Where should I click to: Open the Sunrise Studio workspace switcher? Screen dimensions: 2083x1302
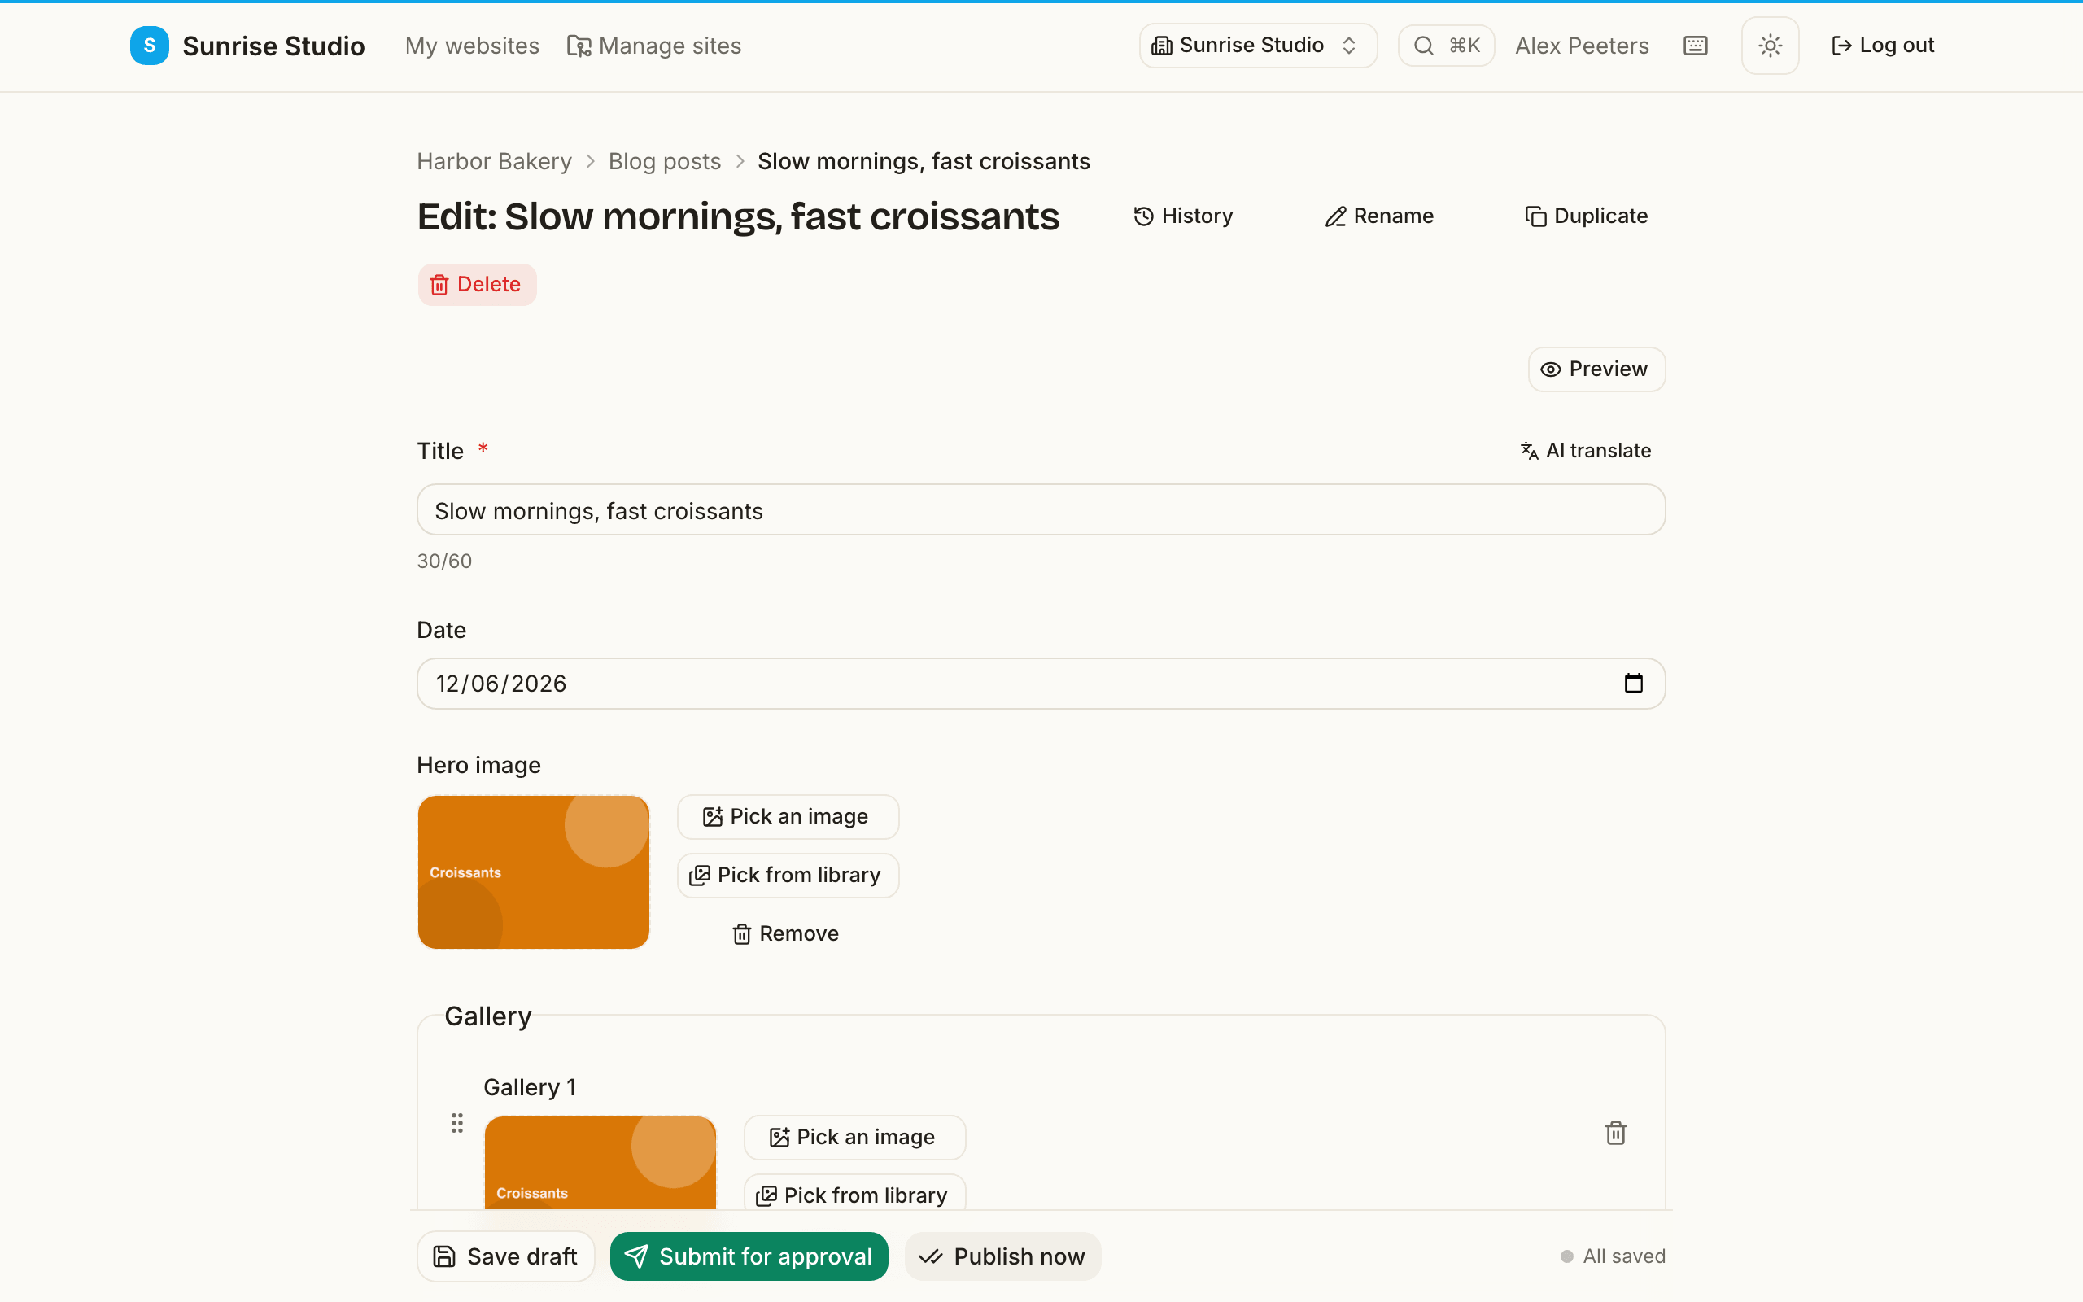(x=1258, y=46)
